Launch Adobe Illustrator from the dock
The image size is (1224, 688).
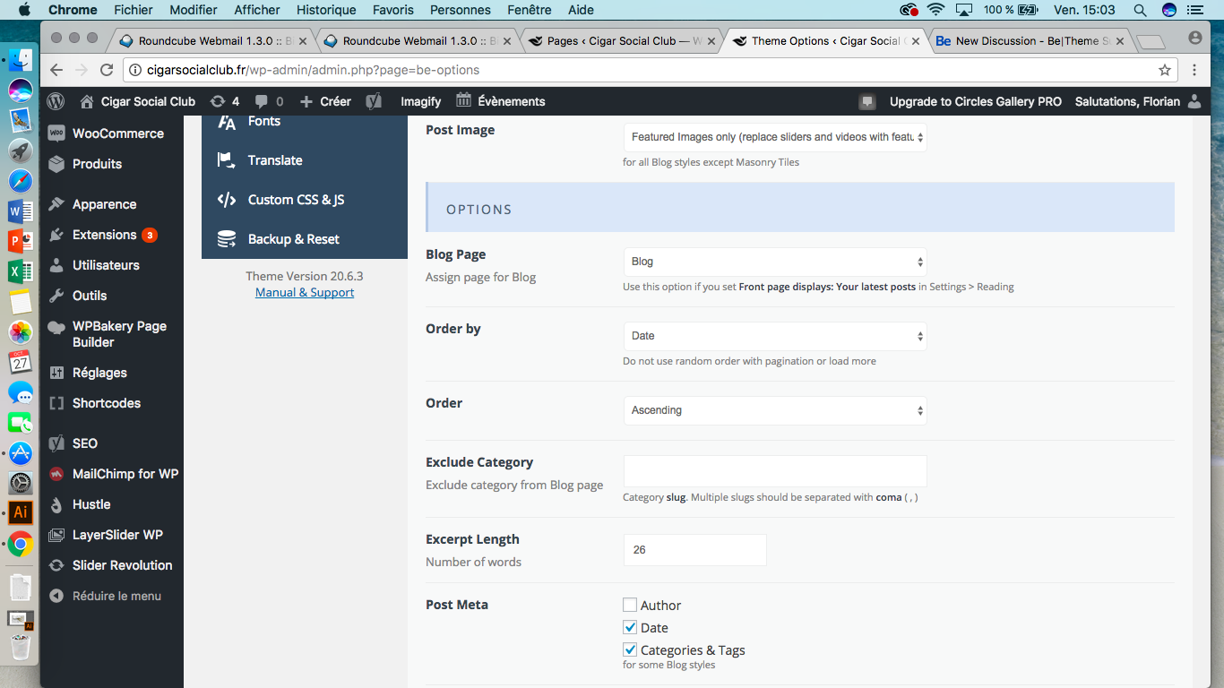pyautogui.click(x=20, y=513)
